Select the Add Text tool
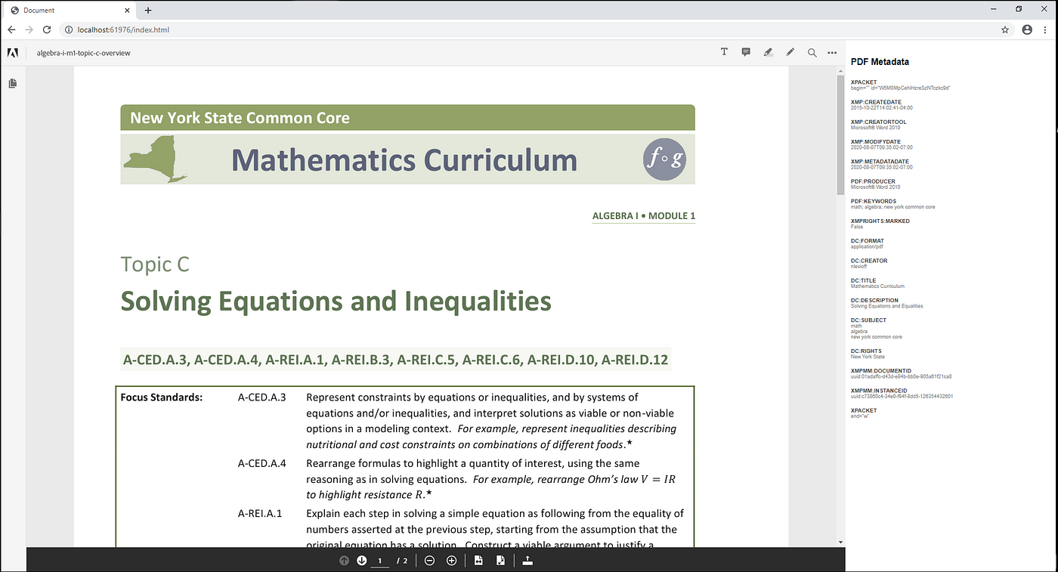 click(x=724, y=52)
